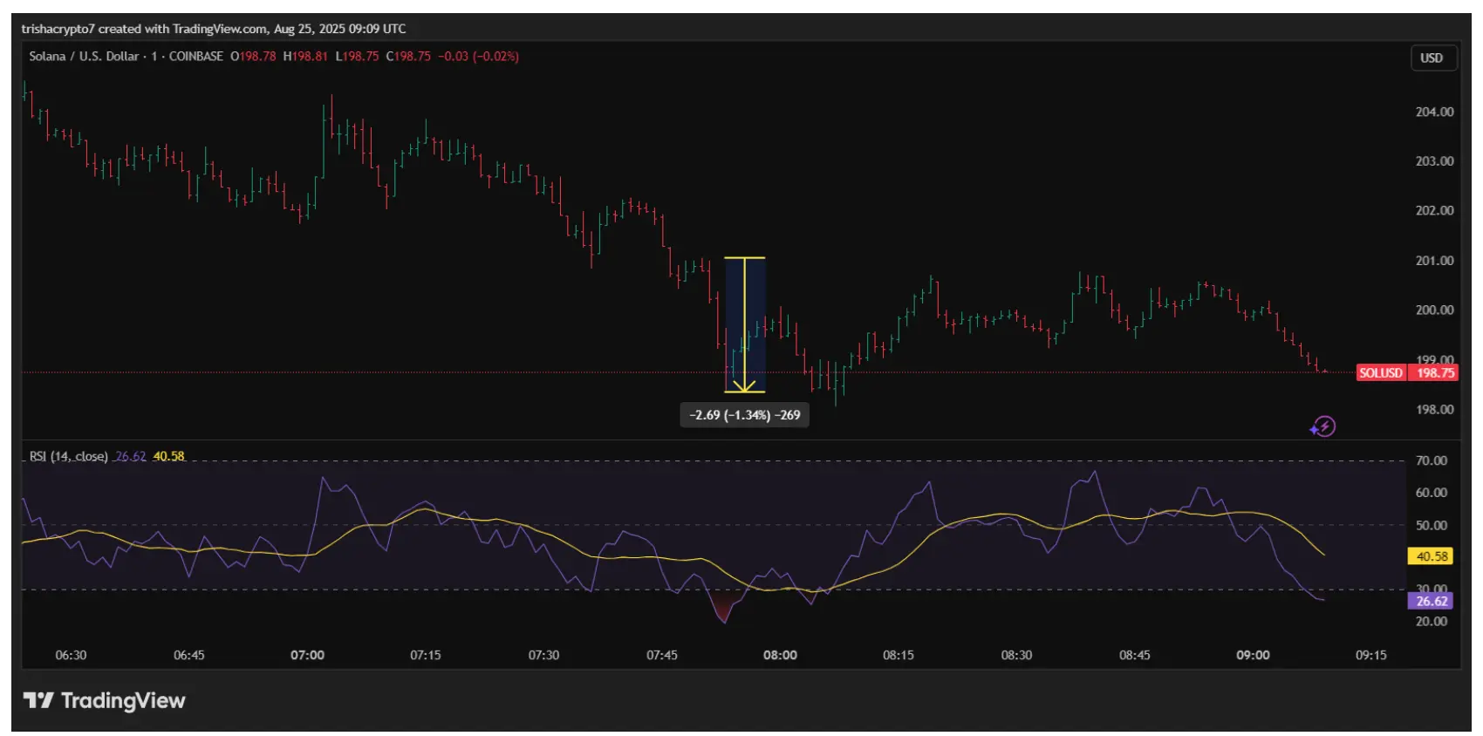Screen dimensions: 1483x736
Task: Click the COINBASE exchange label
Action: (196, 56)
